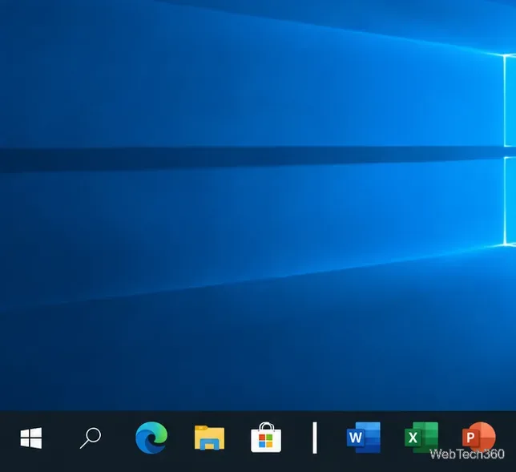Launch Microsoft Edge from the taskbar
The width and height of the screenshot is (516, 472).
click(151, 438)
